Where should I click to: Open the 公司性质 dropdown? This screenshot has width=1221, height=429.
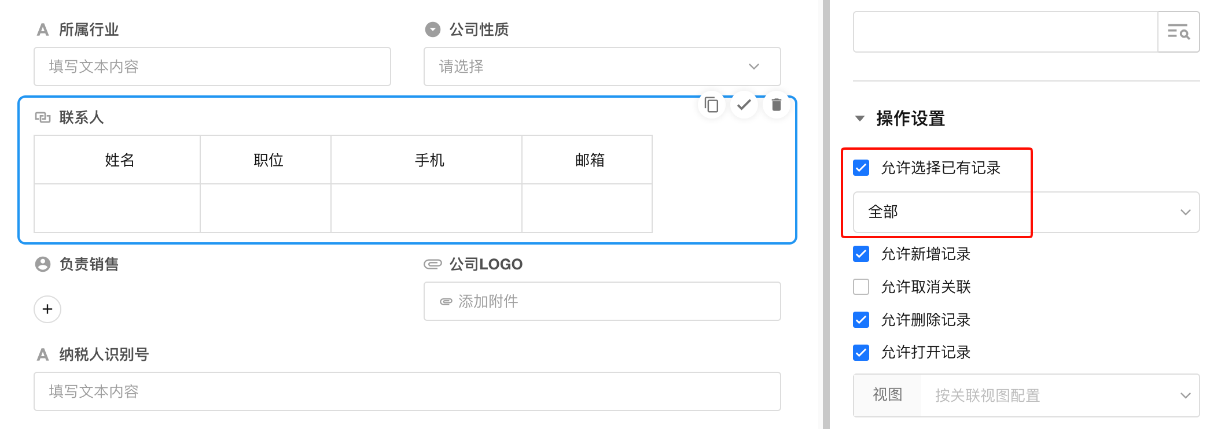[602, 66]
